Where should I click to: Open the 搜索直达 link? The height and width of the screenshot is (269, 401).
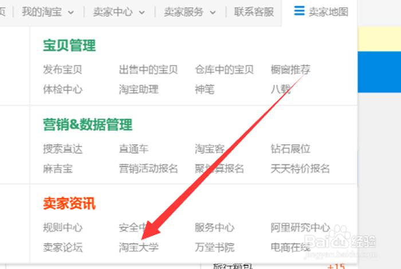[x=62, y=149]
